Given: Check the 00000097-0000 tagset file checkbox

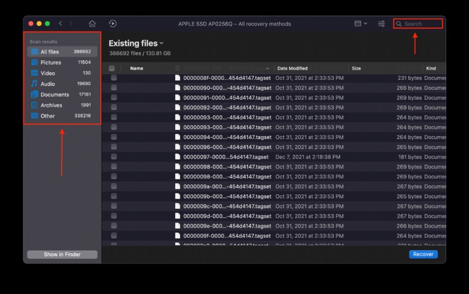Looking at the screenshot, I should (114, 157).
